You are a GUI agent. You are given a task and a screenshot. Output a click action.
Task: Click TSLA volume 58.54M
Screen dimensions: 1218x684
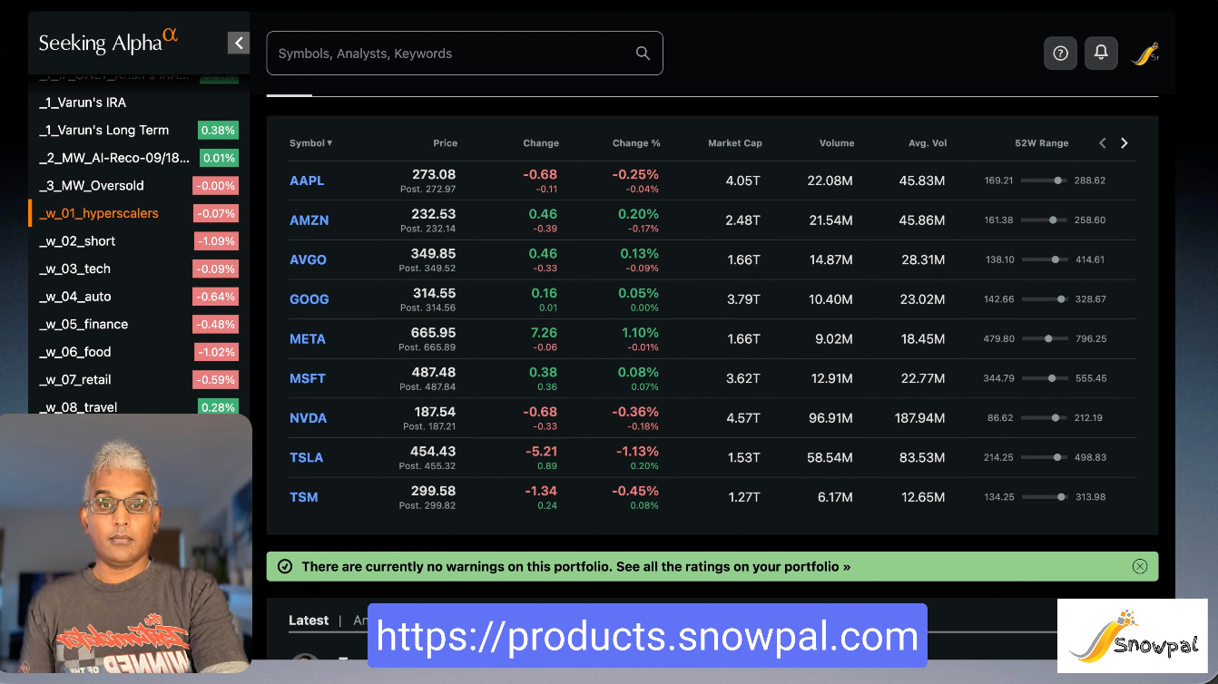830,457
